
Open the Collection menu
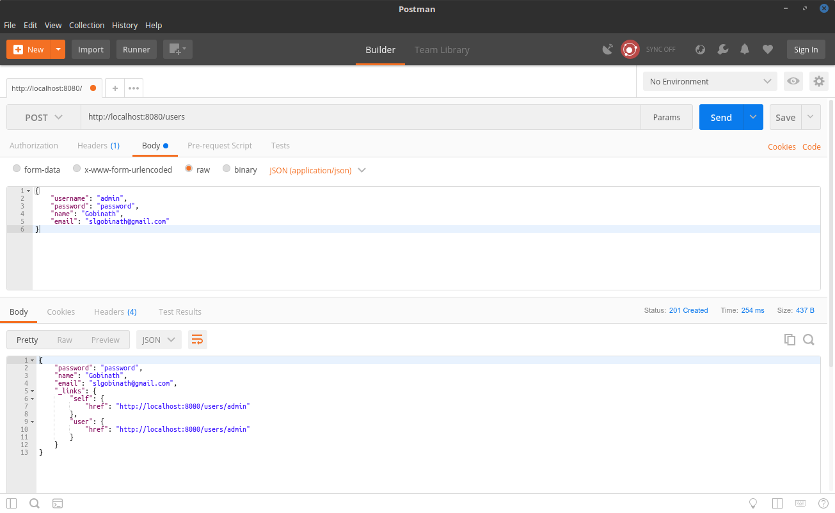tap(86, 25)
